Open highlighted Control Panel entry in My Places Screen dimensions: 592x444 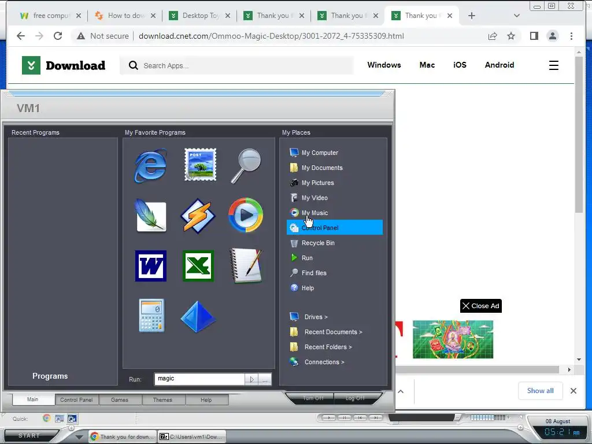pos(335,228)
